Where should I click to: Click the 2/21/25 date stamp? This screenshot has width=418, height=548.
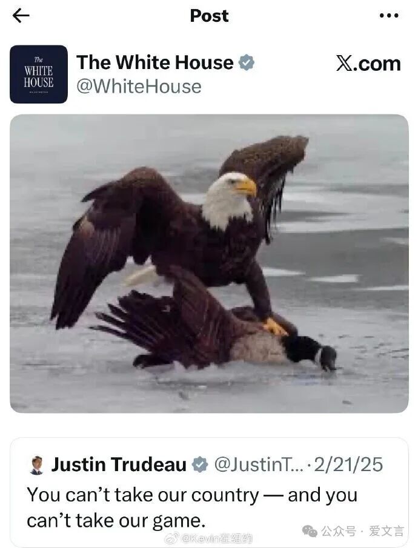tap(348, 464)
